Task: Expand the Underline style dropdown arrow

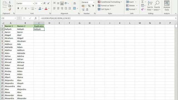Action: click(x=28, y=8)
